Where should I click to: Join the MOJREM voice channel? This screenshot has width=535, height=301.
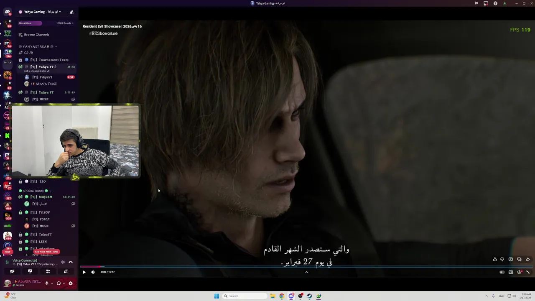point(46,197)
